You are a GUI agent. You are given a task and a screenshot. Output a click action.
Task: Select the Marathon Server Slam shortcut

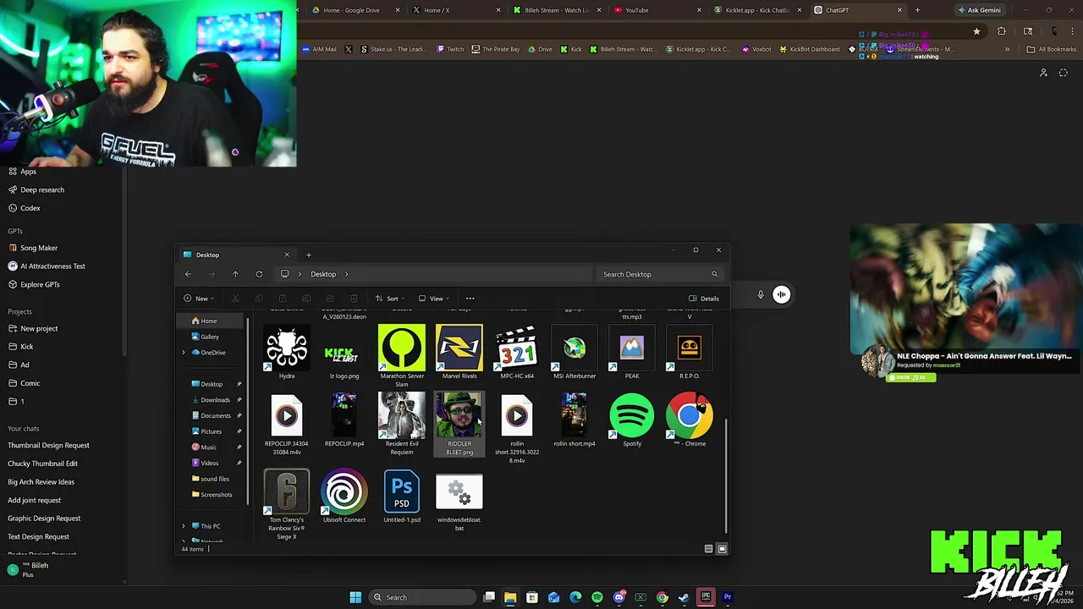coord(402,356)
